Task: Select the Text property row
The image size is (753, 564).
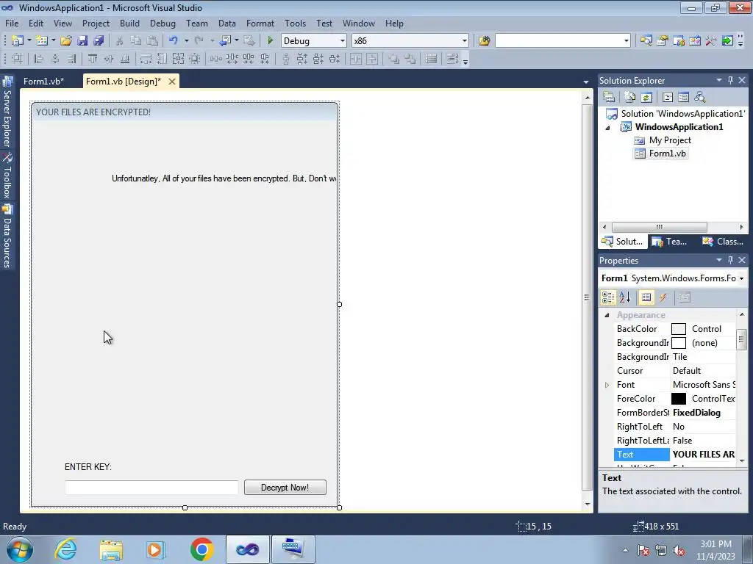Action: coord(675,454)
